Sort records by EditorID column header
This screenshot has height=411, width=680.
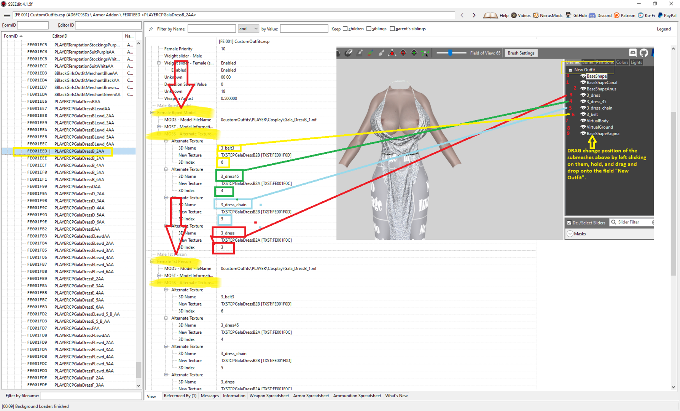point(86,36)
